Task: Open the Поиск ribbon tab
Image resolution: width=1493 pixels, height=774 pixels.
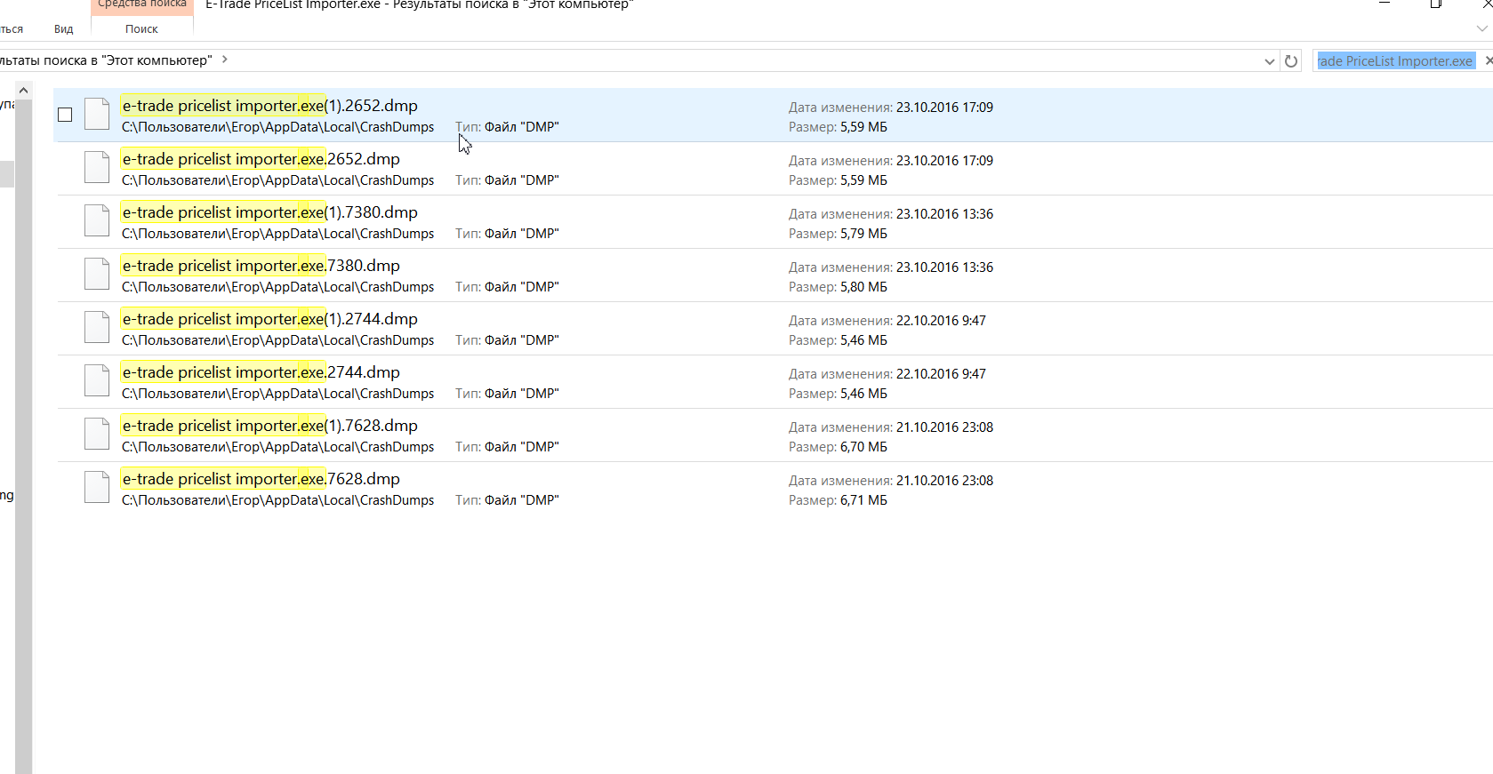Action: (141, 29)
